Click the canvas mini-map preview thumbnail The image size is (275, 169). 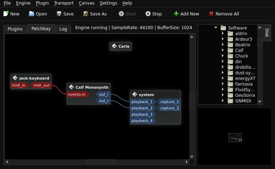coord(235,137)
